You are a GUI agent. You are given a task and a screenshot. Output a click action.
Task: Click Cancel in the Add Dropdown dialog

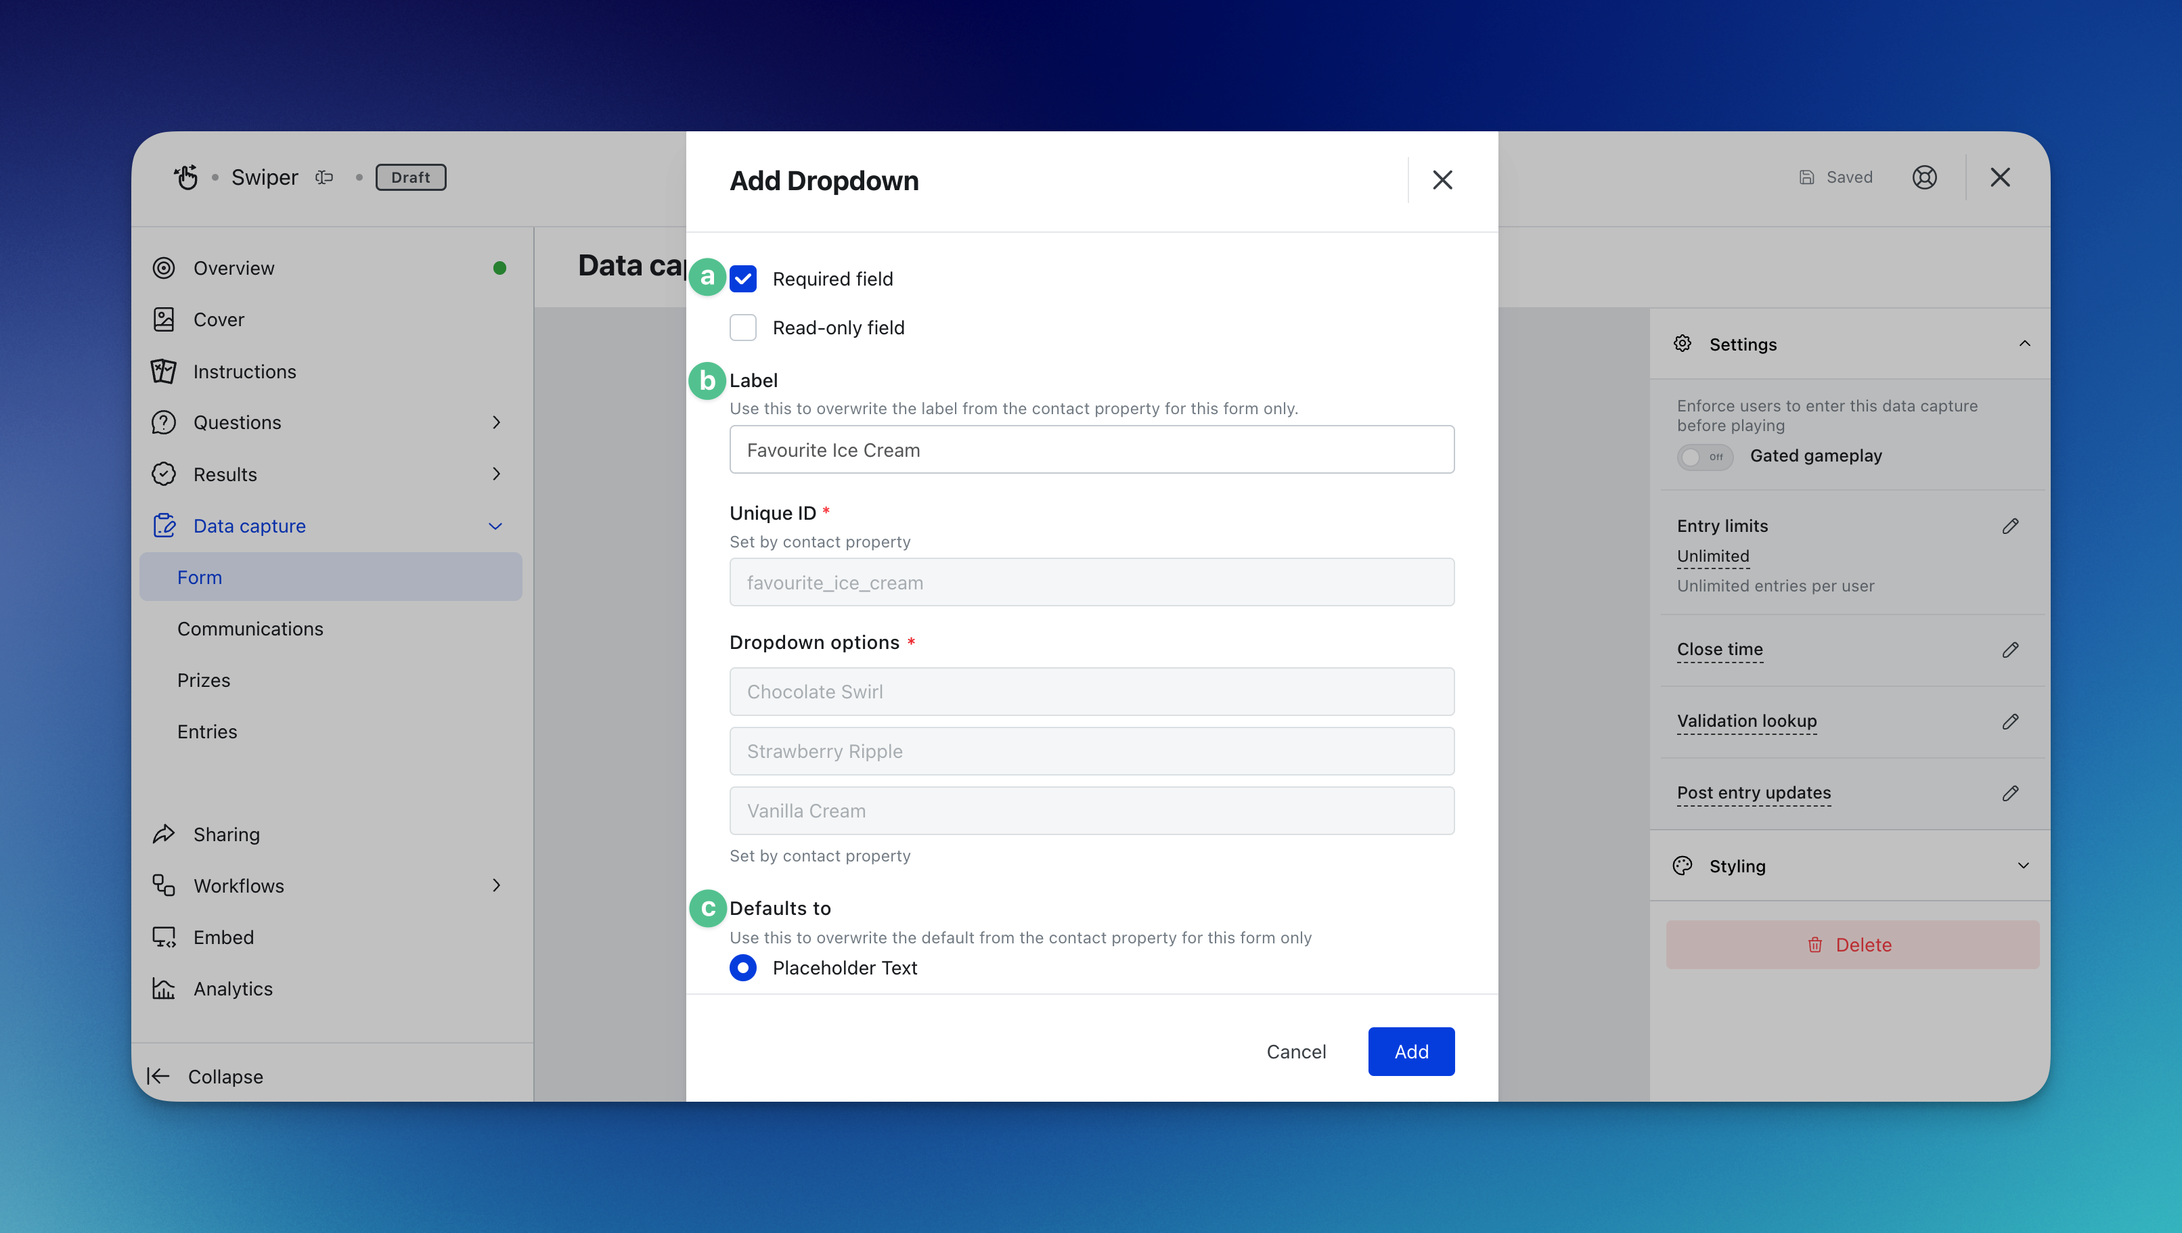click(1295, 1051)
